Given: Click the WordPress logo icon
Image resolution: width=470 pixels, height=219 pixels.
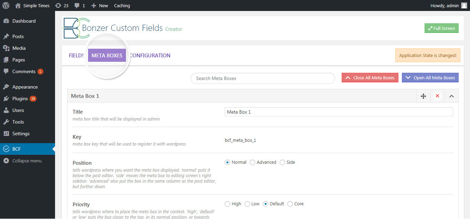Looking at the screenshot, I should tap(6, 5).
